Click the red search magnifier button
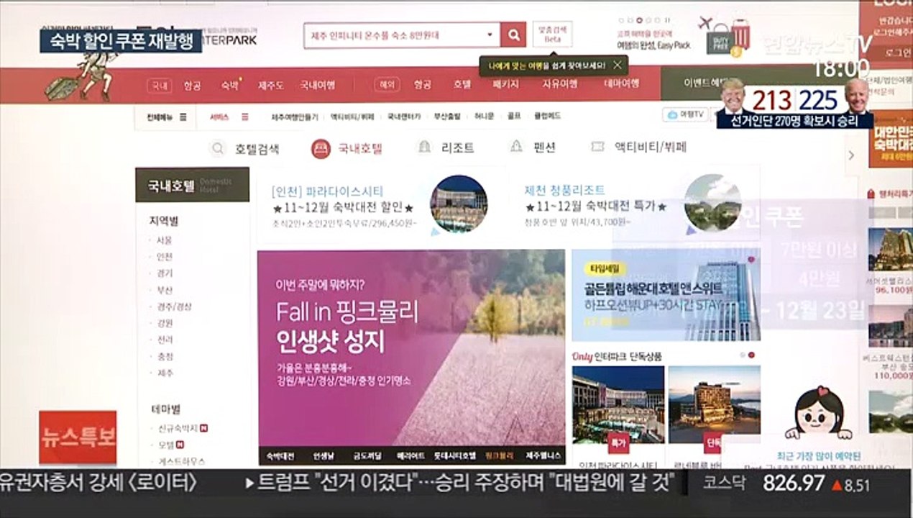 (513, 35)
